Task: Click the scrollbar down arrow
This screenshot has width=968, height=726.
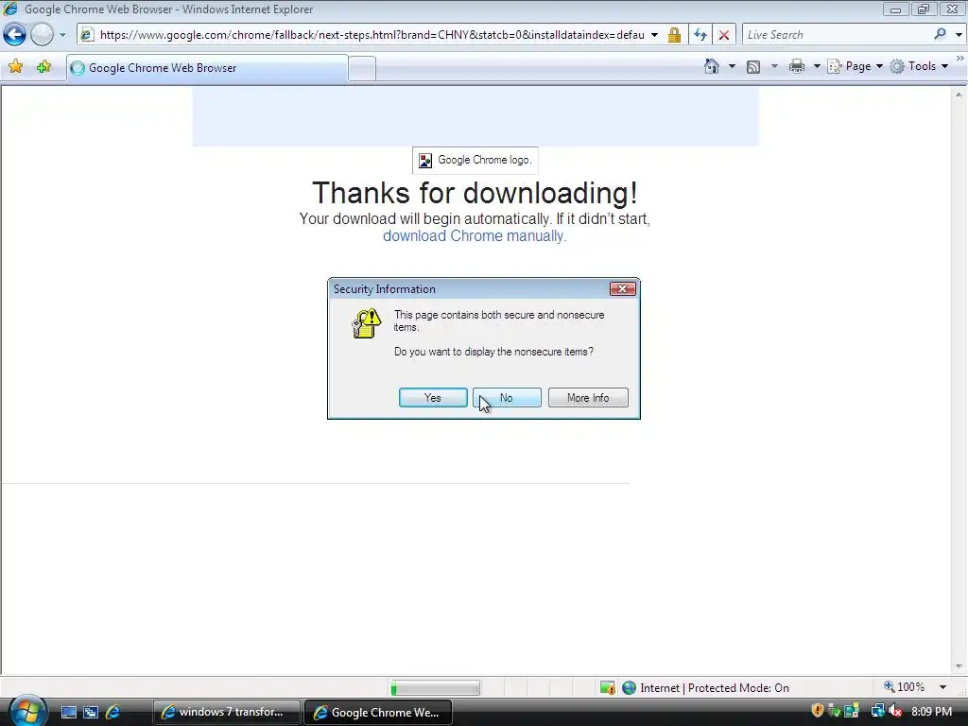Action: [x=959, y=666]
